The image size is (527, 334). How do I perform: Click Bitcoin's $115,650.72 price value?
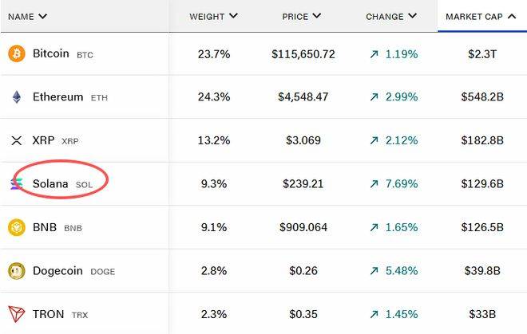point(303,54)
